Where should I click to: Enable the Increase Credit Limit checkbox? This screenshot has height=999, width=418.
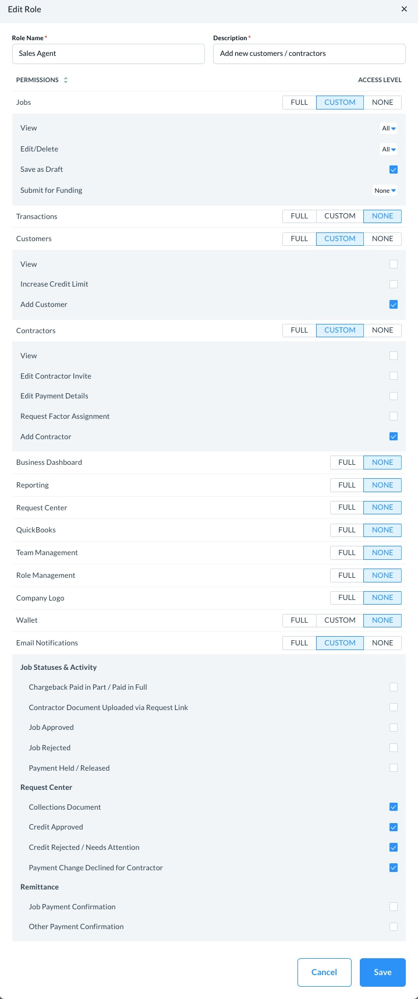[394, 284]
